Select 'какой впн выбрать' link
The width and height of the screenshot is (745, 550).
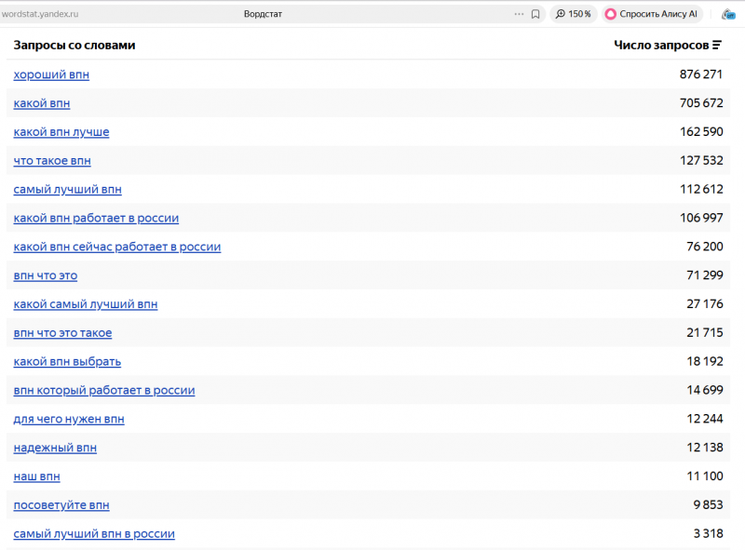(67, 361)
